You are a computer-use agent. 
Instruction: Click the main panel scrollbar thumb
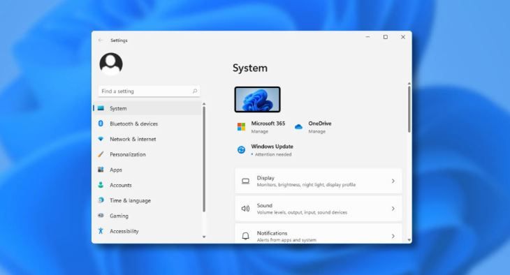click(x=409, y=109)
